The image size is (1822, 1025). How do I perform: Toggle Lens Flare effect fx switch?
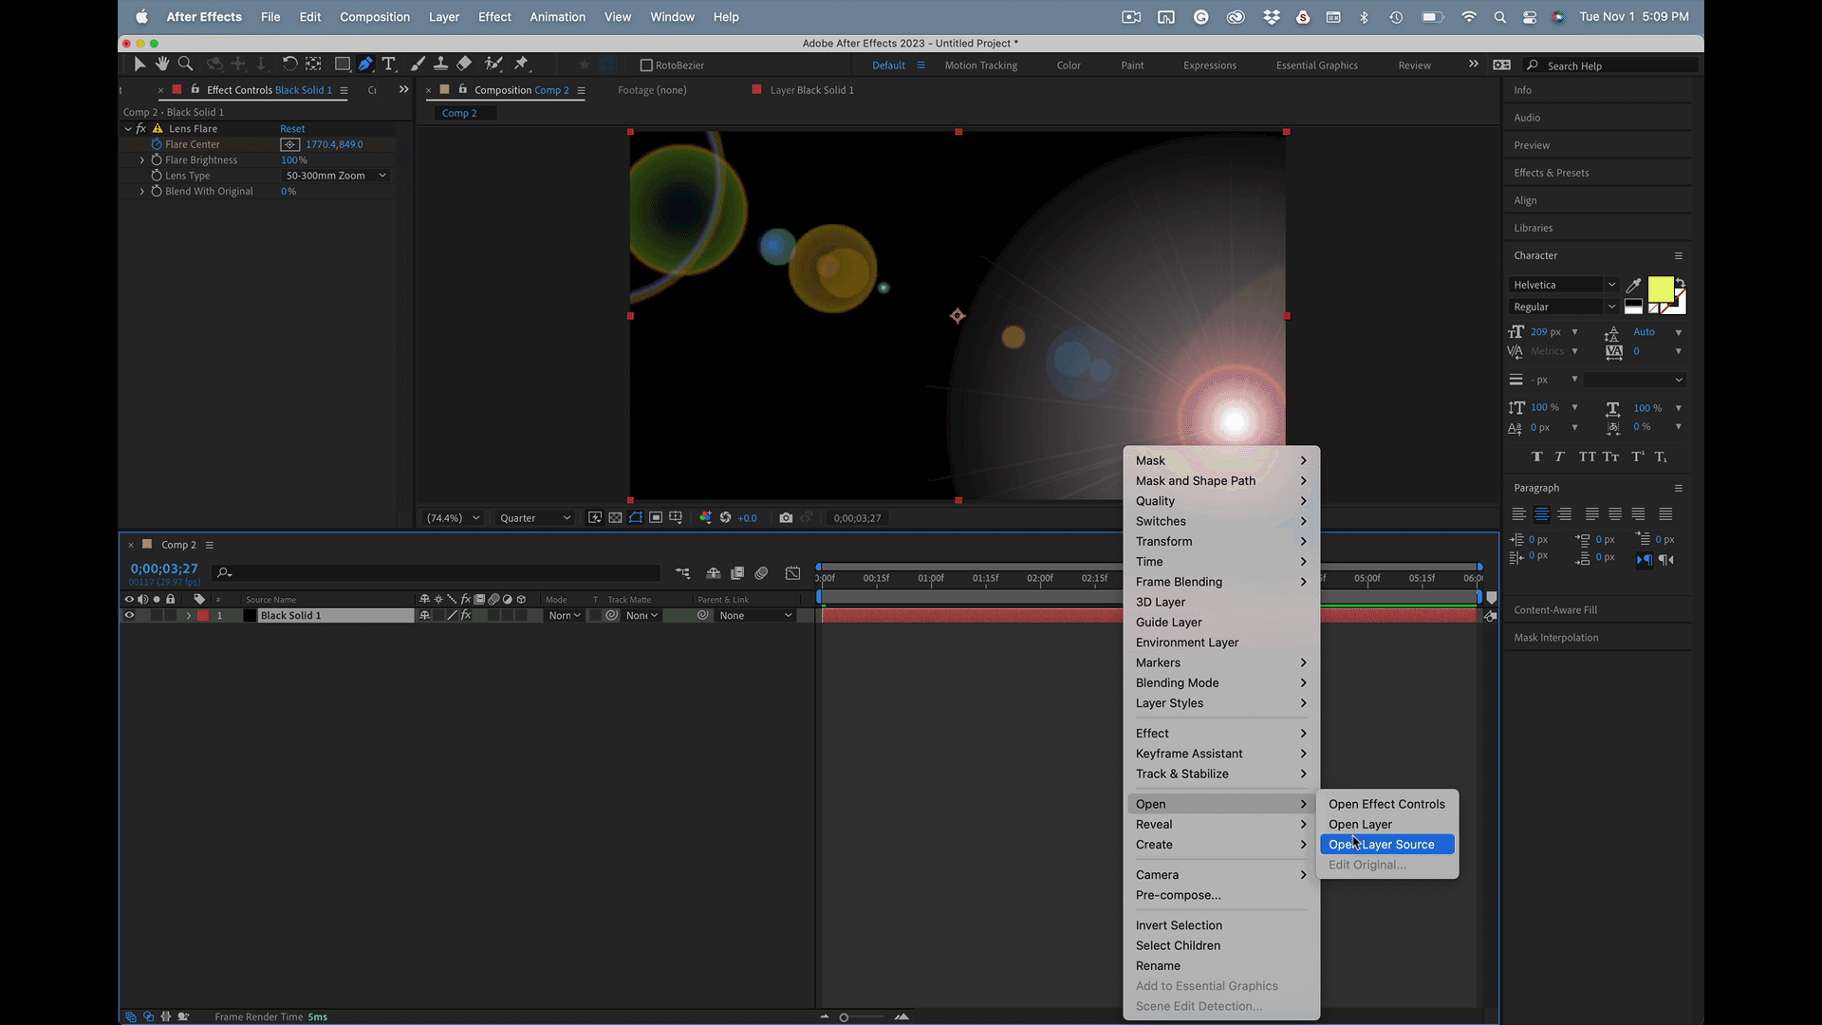coord(141,129)
